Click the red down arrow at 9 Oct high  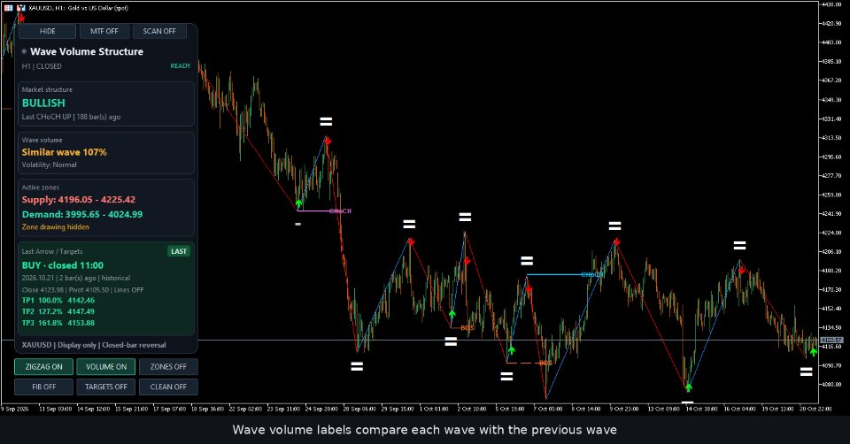[x=617, y=242]
